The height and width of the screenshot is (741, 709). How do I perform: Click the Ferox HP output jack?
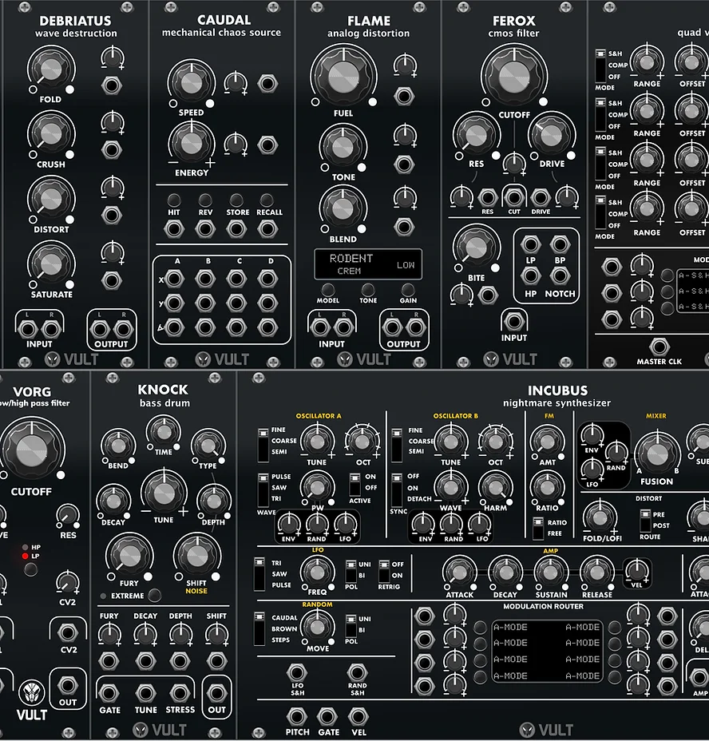(530, 275)
